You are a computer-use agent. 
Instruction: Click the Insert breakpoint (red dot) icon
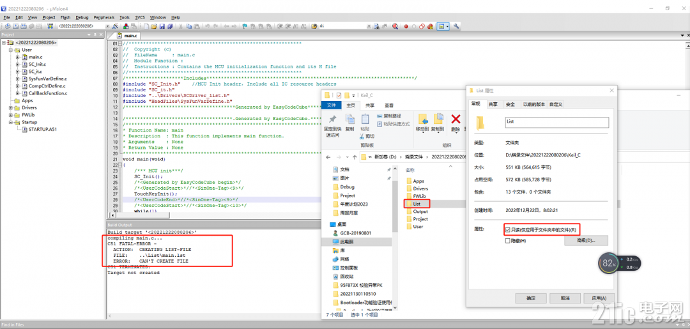coord(406,26)
